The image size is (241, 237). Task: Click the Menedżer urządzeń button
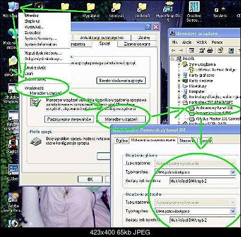pyautogui.click(x=121, y=119)
